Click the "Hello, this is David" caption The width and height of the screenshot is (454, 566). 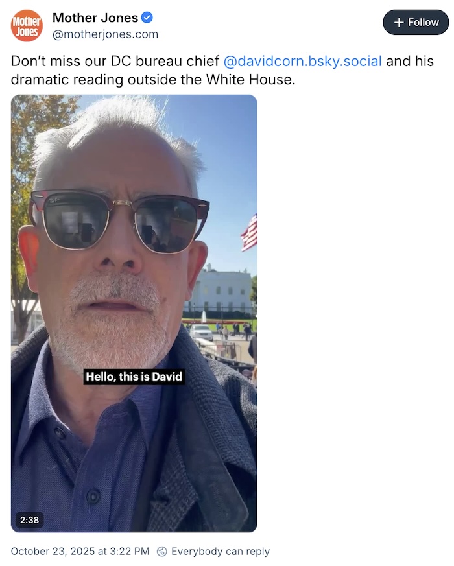[x=134, y=377]
